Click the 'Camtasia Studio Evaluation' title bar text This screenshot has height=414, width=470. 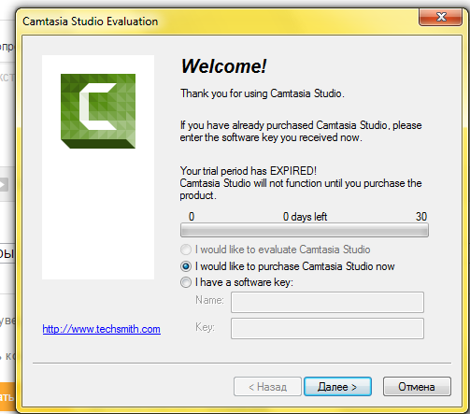[x=91, y=21]
